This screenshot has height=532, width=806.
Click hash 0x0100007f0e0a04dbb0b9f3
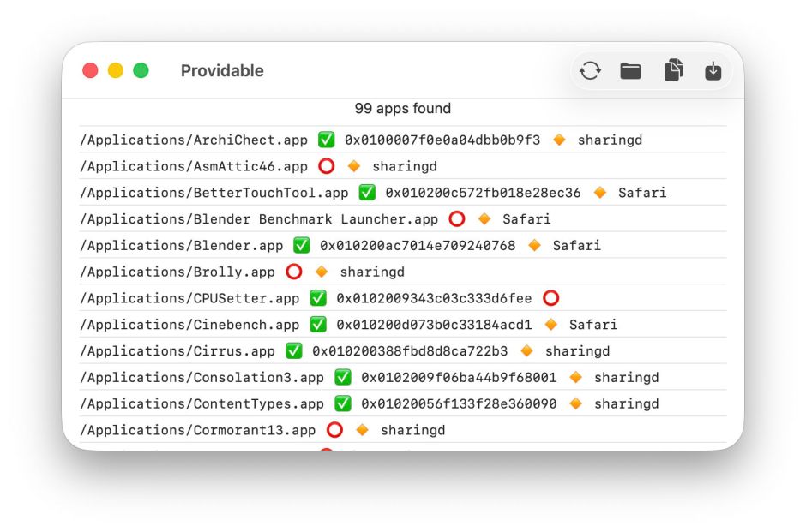click(x=442, y=140)
